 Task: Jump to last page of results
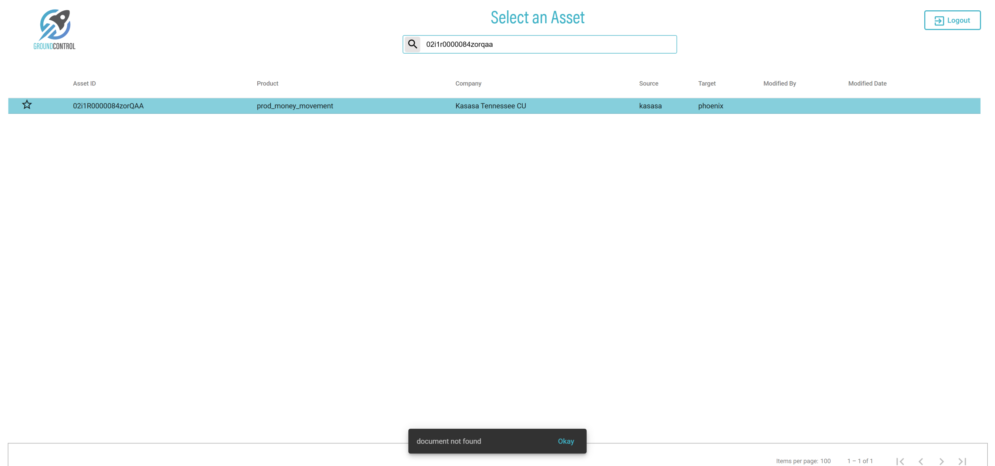(962, 461)
